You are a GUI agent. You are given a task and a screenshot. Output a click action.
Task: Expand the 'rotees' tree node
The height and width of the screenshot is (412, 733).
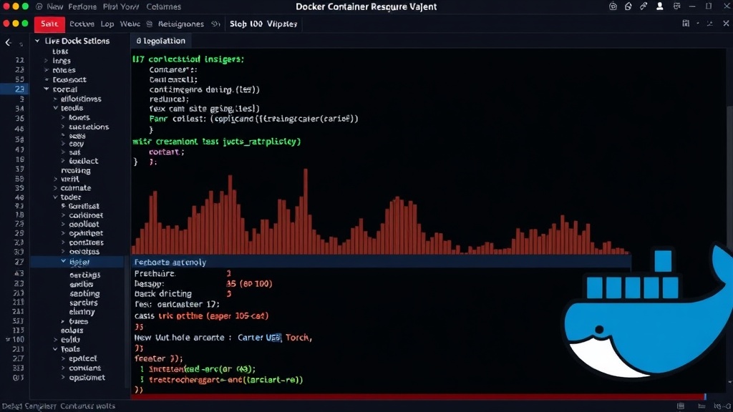point(46,70)
